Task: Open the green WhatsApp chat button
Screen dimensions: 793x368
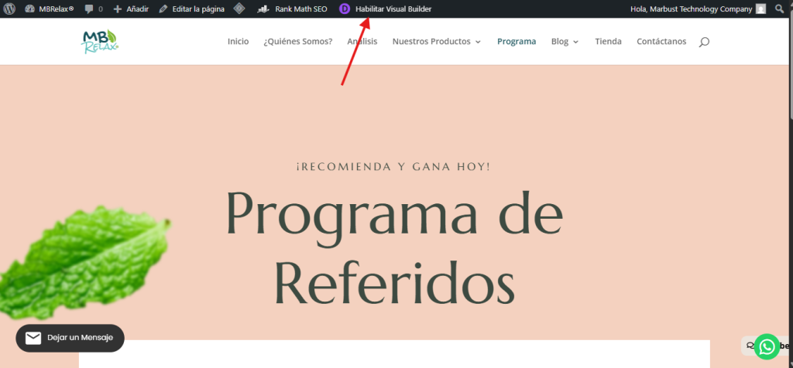Action: pos(767,347)
